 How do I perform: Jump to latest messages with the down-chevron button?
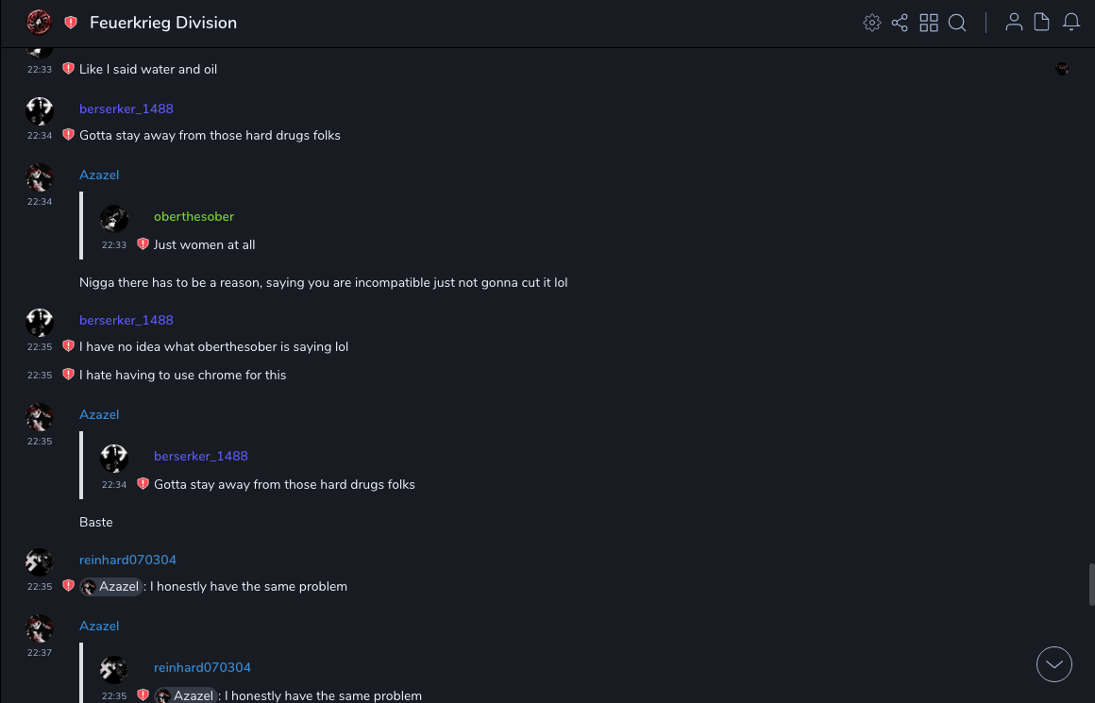tap(1054, 664)
